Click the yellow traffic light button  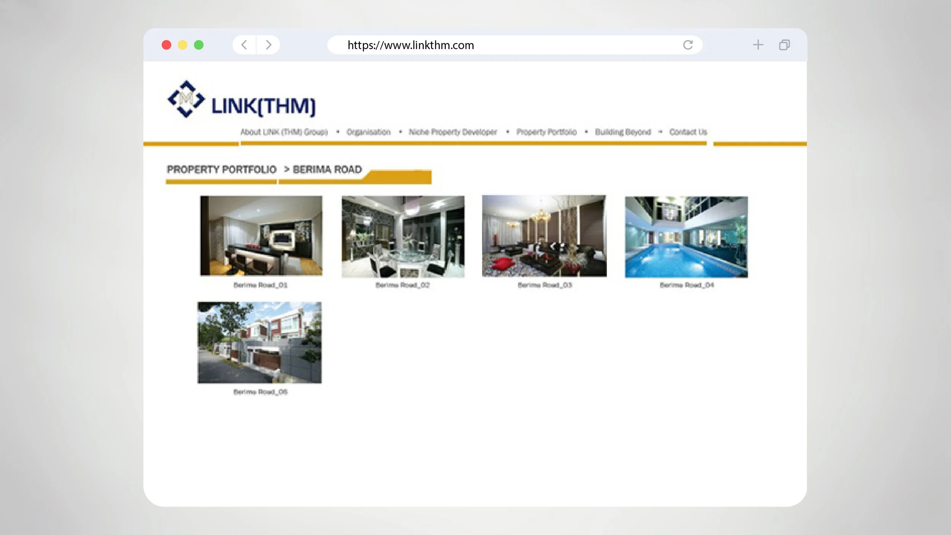pyautogui.click(x=182, y=45)
